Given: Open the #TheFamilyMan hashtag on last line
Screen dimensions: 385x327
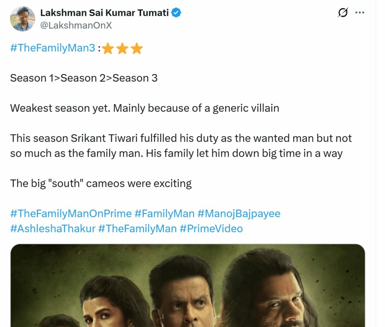Looking at the screenshot, I should click(x=137, y=229).
